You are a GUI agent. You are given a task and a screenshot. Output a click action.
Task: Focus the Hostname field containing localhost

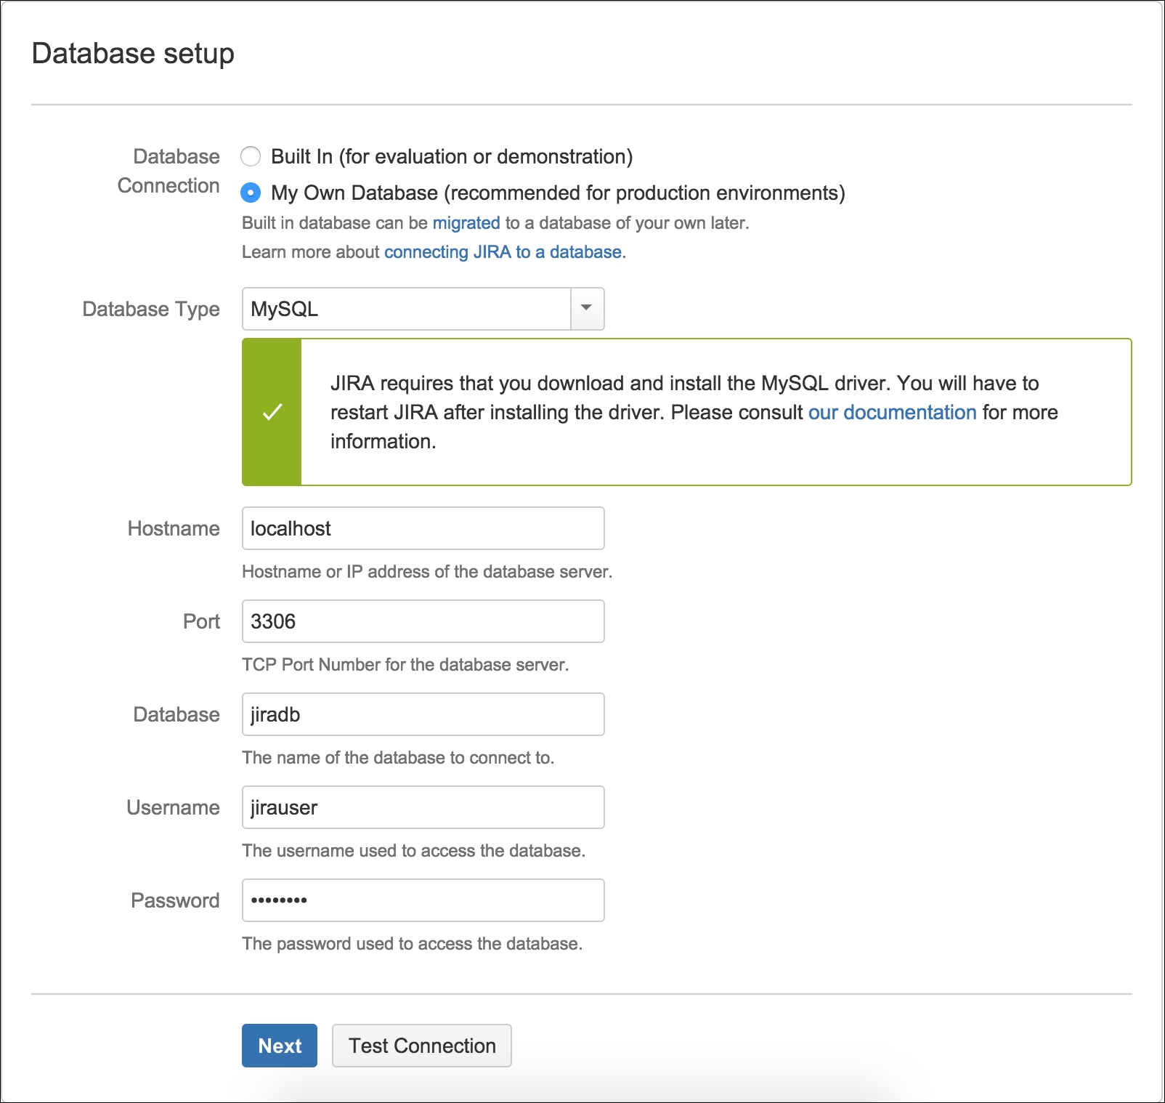pos(423,528)
